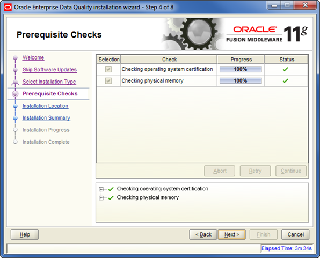This screenshot has height=258, width=320.
Task: Click green check beside operating system certification tree node
Action: 111,189
